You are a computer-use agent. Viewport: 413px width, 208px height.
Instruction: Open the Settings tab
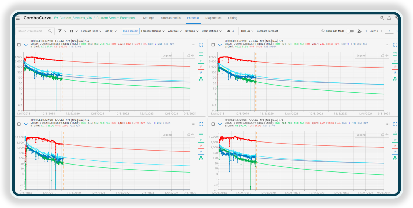click(x=148, y=18)
